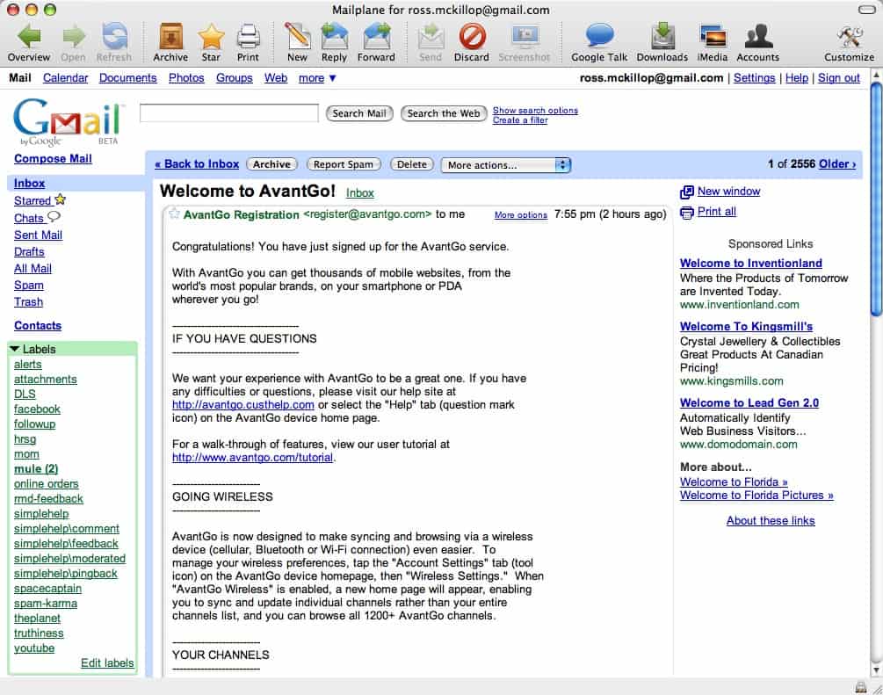Go to the Web tab

click(276, 77)
